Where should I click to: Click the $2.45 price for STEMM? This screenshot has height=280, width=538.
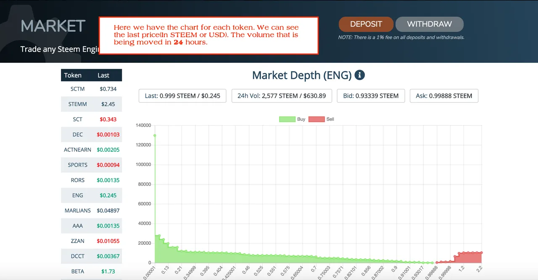coord(108,104)
